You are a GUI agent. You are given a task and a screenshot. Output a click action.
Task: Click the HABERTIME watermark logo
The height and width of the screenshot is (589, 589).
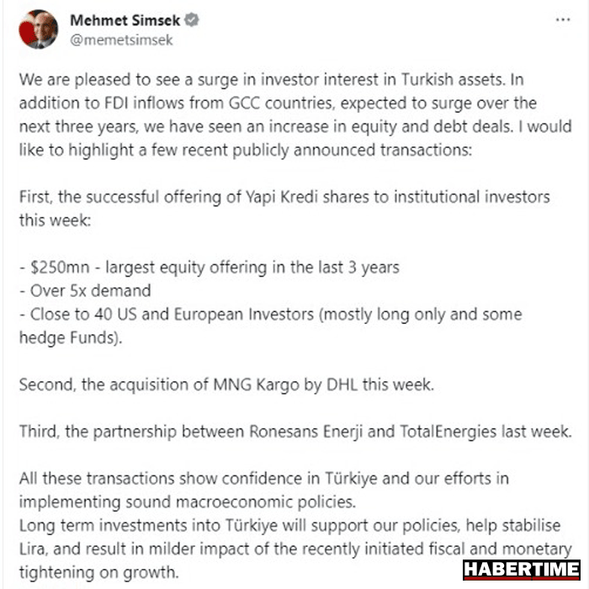click(522, 570)
